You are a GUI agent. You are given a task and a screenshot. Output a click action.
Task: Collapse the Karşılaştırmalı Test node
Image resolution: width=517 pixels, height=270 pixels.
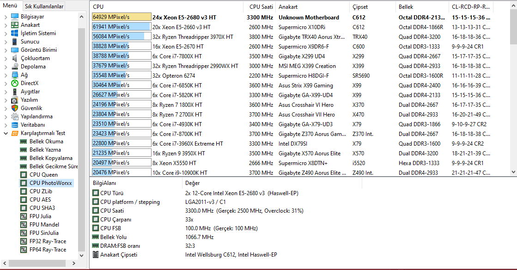tap(6, 133)
